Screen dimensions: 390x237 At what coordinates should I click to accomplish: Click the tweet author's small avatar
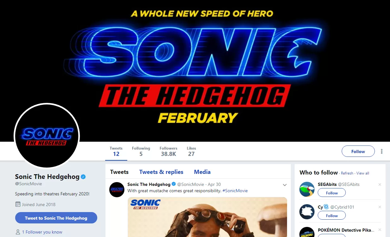pos(117,189)
